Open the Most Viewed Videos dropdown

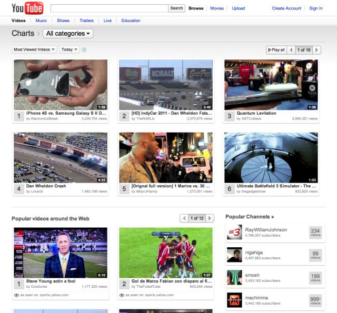pyautogui.click(x=34, y=49)
